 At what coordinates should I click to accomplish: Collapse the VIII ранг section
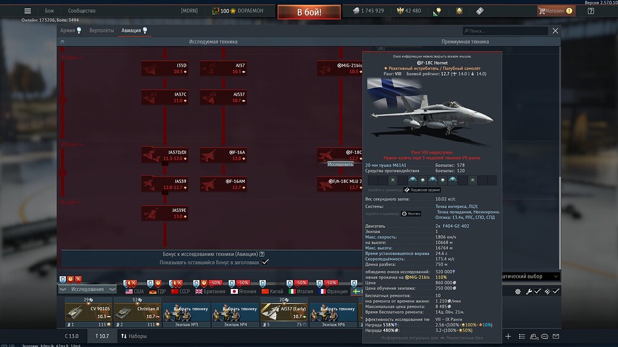(72, 144)
